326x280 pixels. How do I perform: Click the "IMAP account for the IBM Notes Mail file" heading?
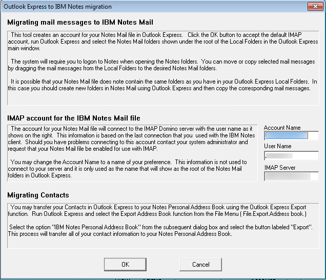[74, 118]
